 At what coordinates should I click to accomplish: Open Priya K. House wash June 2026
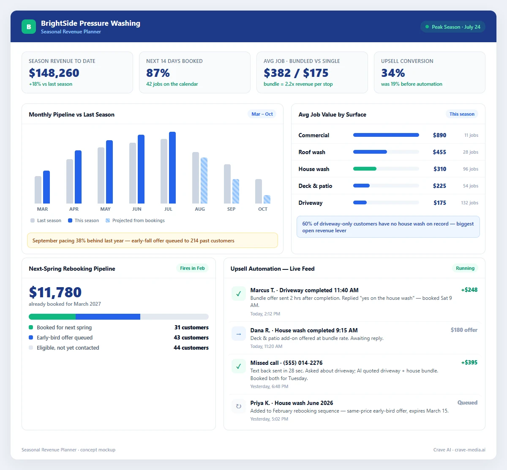354,410
